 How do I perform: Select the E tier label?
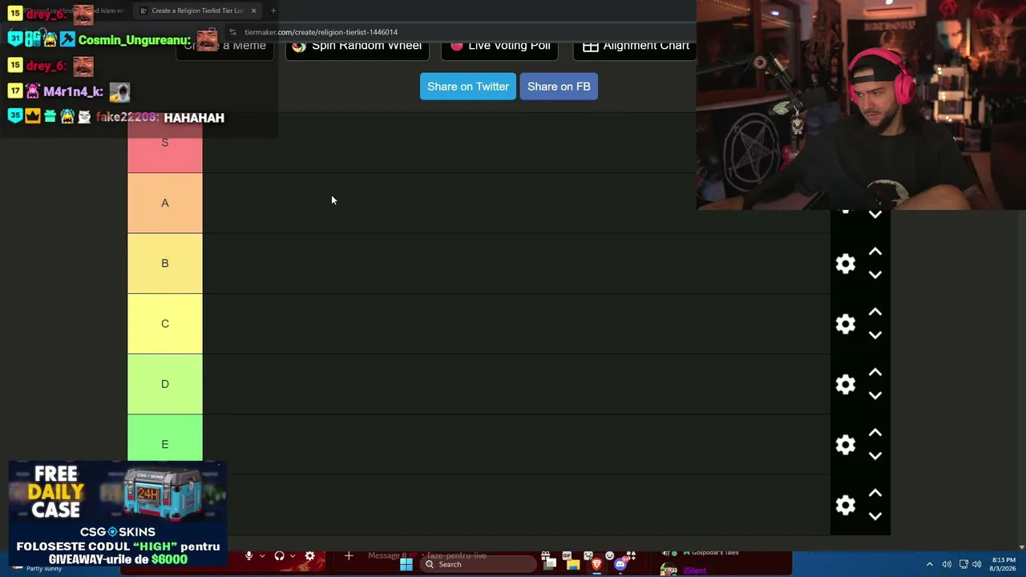click(x=165, y=439)
